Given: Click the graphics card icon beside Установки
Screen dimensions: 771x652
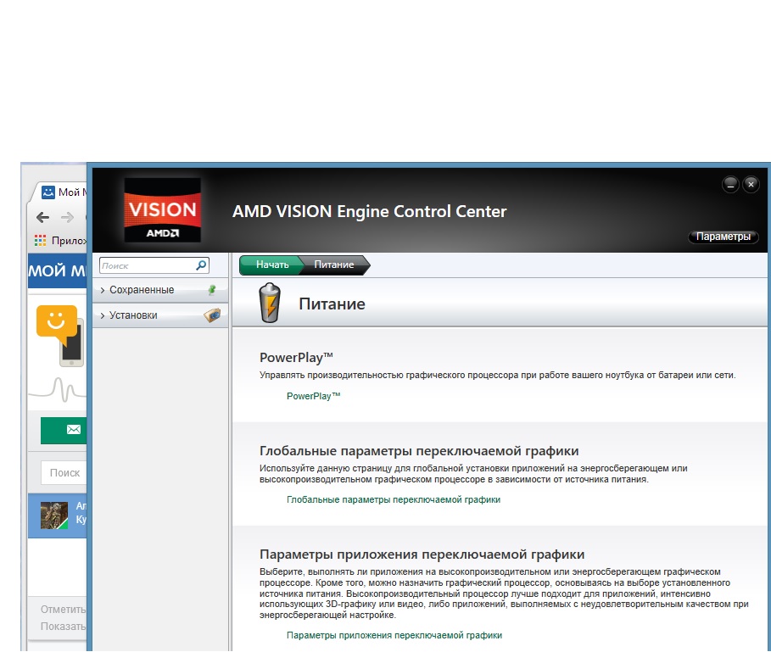Looking at the screenshot, I should pyautogui.click(x=212, y=315).
